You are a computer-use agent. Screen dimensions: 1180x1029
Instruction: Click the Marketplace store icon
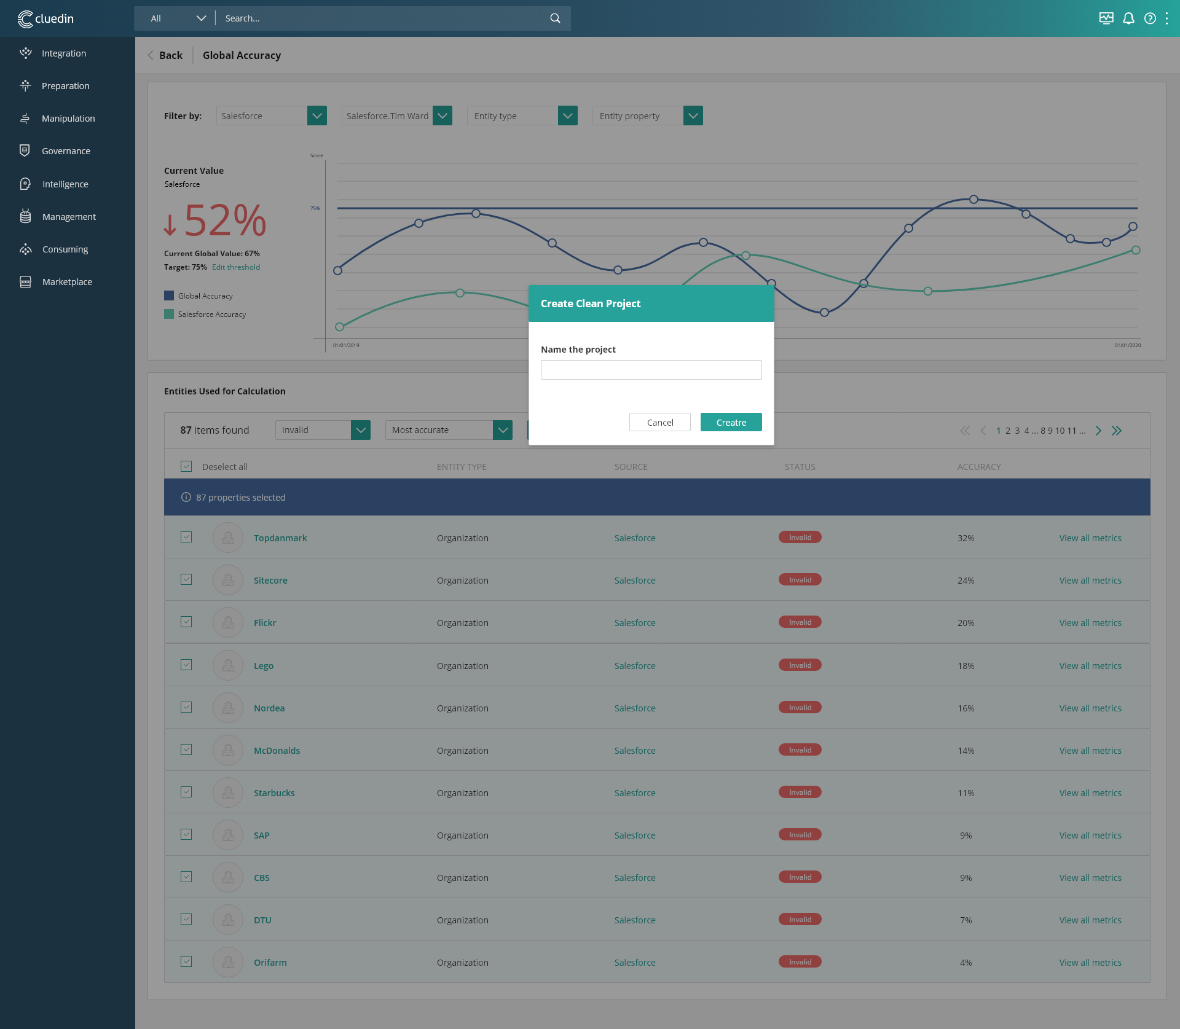point(25,281)
